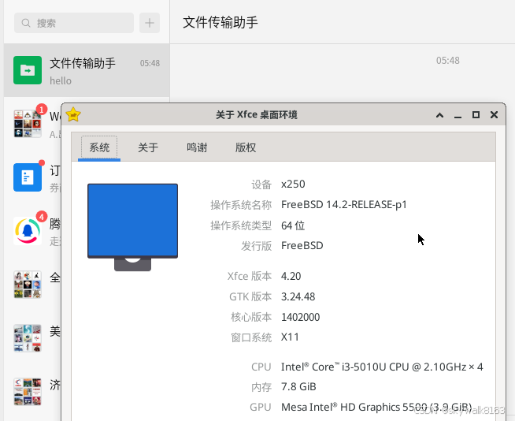Click the device name x250
Screen dimensions: 515x421
pyautogui.click(x=293, y=184)
